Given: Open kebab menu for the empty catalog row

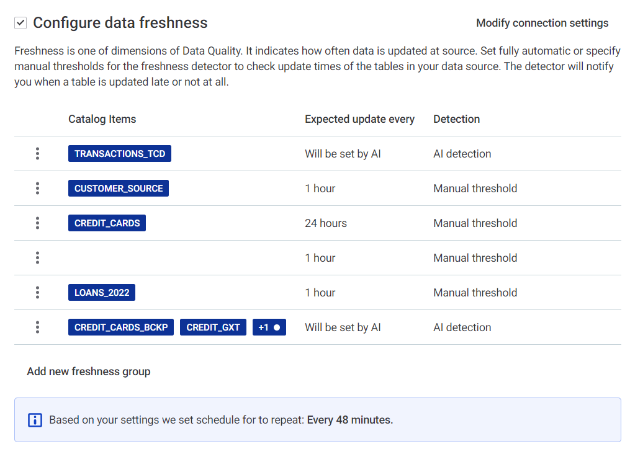Looking at the screenshot, I should click(x=38, y=258).
